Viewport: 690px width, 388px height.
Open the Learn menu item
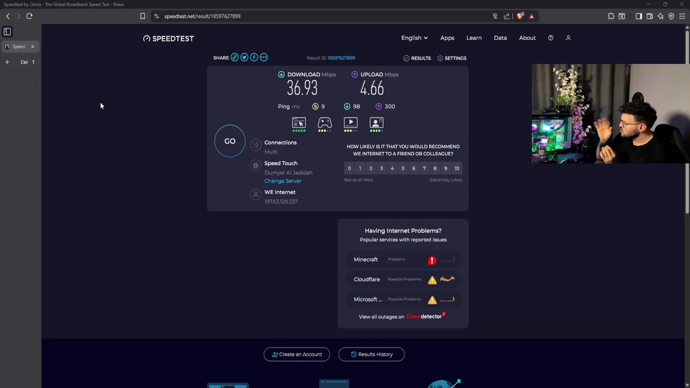click(474, 38)
